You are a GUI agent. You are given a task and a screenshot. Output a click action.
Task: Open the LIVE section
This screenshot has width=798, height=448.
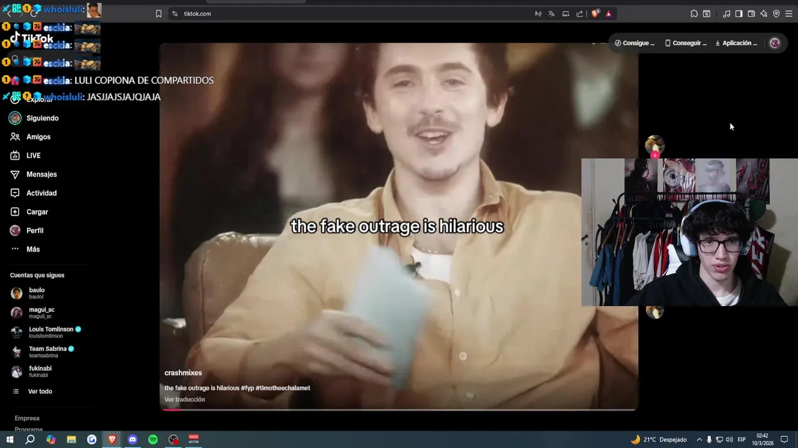pyautogui.click(x=25, y=156)
